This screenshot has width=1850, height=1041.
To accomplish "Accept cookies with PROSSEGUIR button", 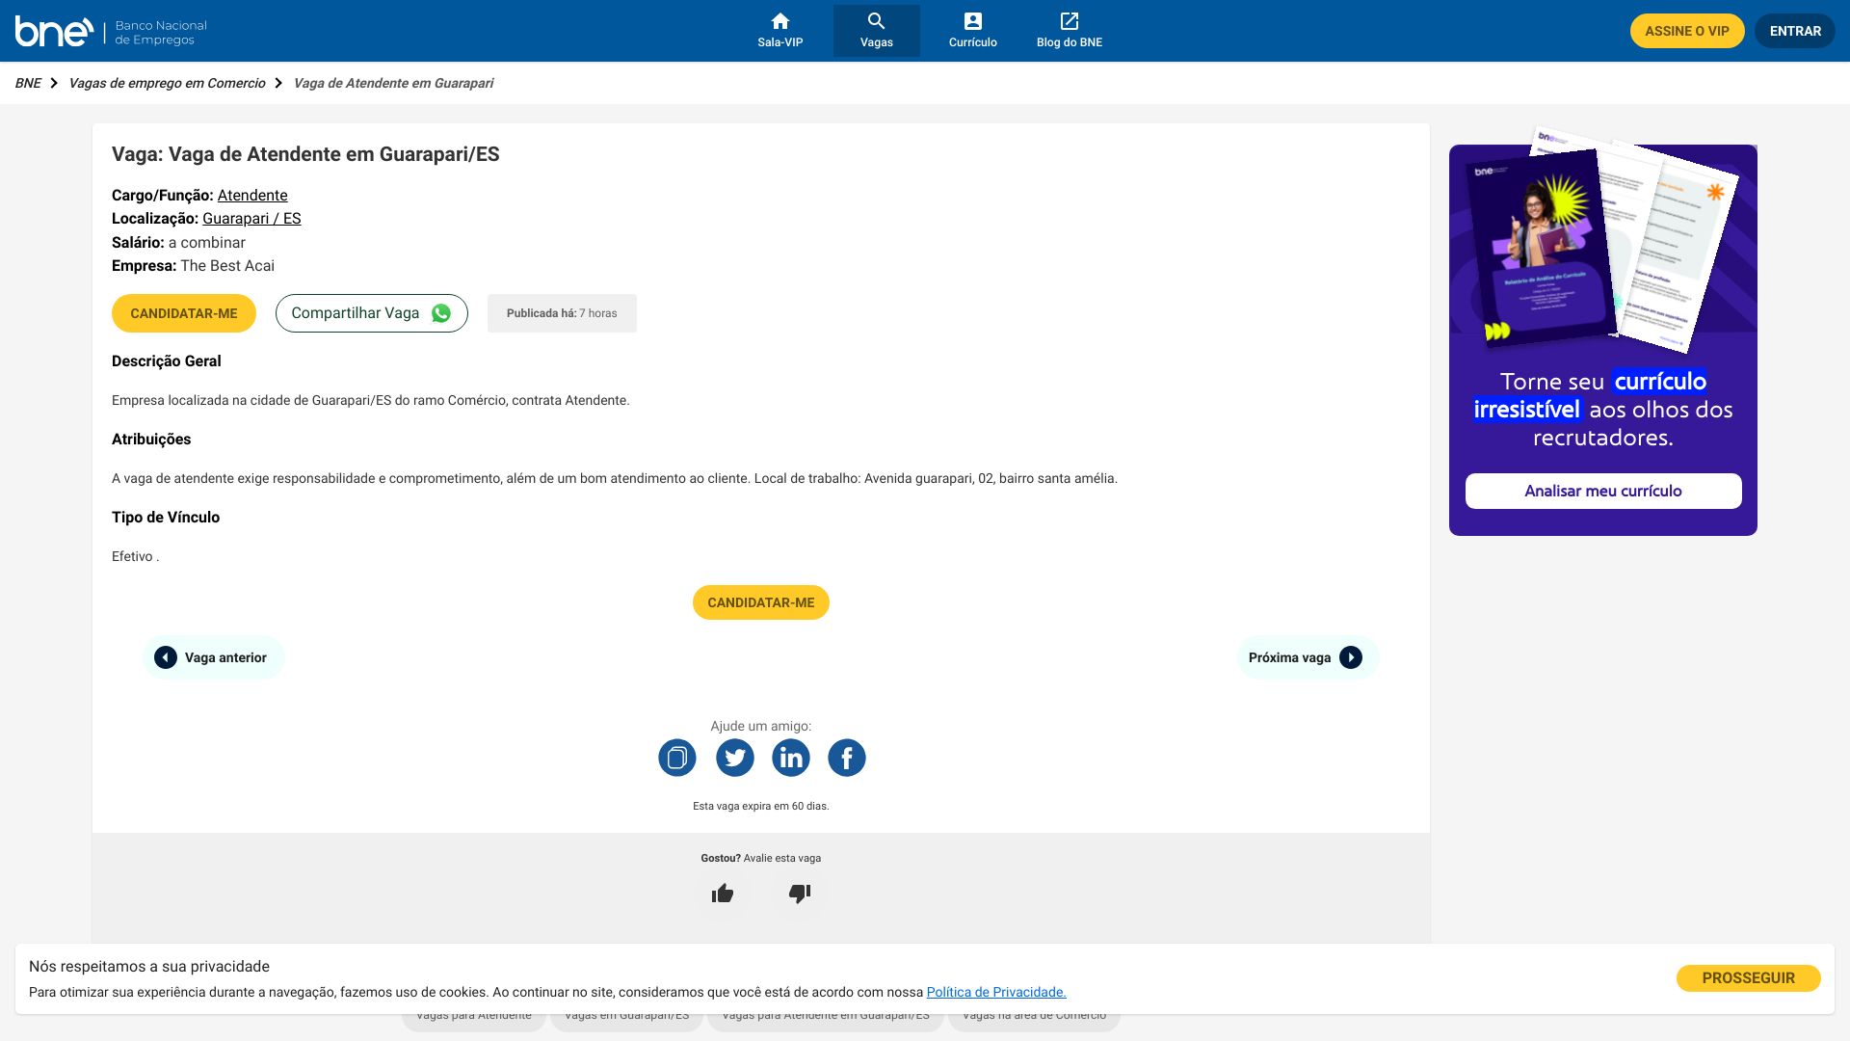I will (1749, 978).
